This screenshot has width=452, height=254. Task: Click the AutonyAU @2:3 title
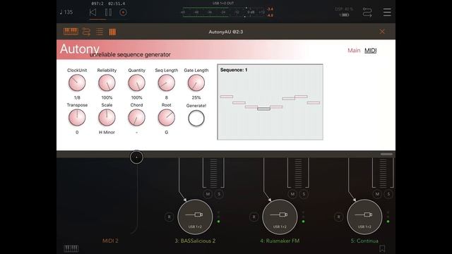pyautogui.click(x=226, y=32)
